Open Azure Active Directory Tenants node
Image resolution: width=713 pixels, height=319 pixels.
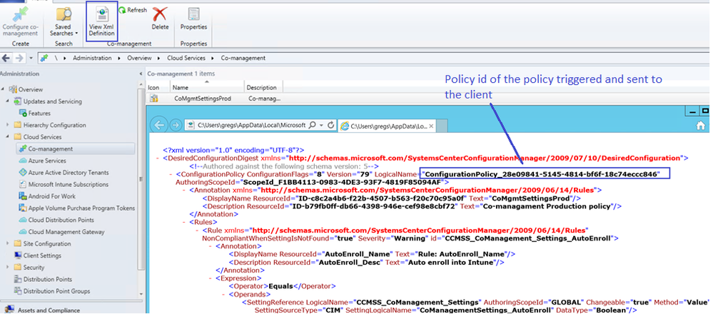click(x=69, y=172)
